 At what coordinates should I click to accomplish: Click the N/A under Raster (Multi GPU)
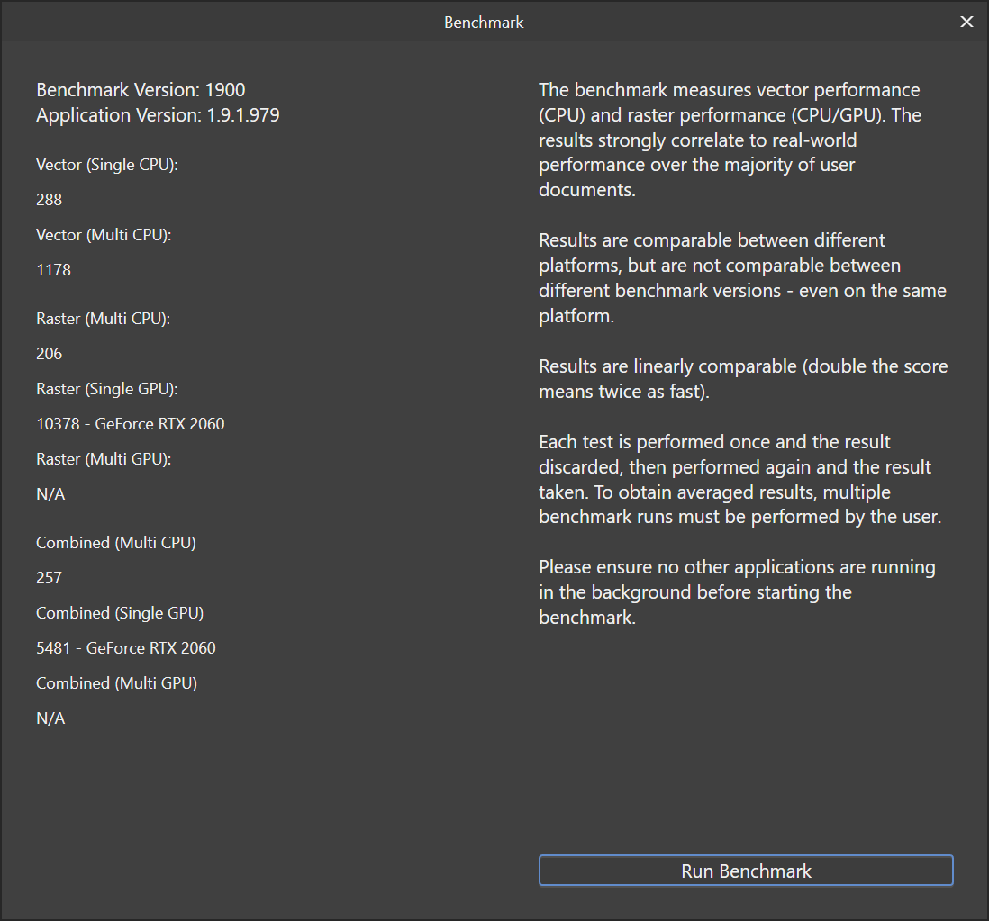point(50,494)
